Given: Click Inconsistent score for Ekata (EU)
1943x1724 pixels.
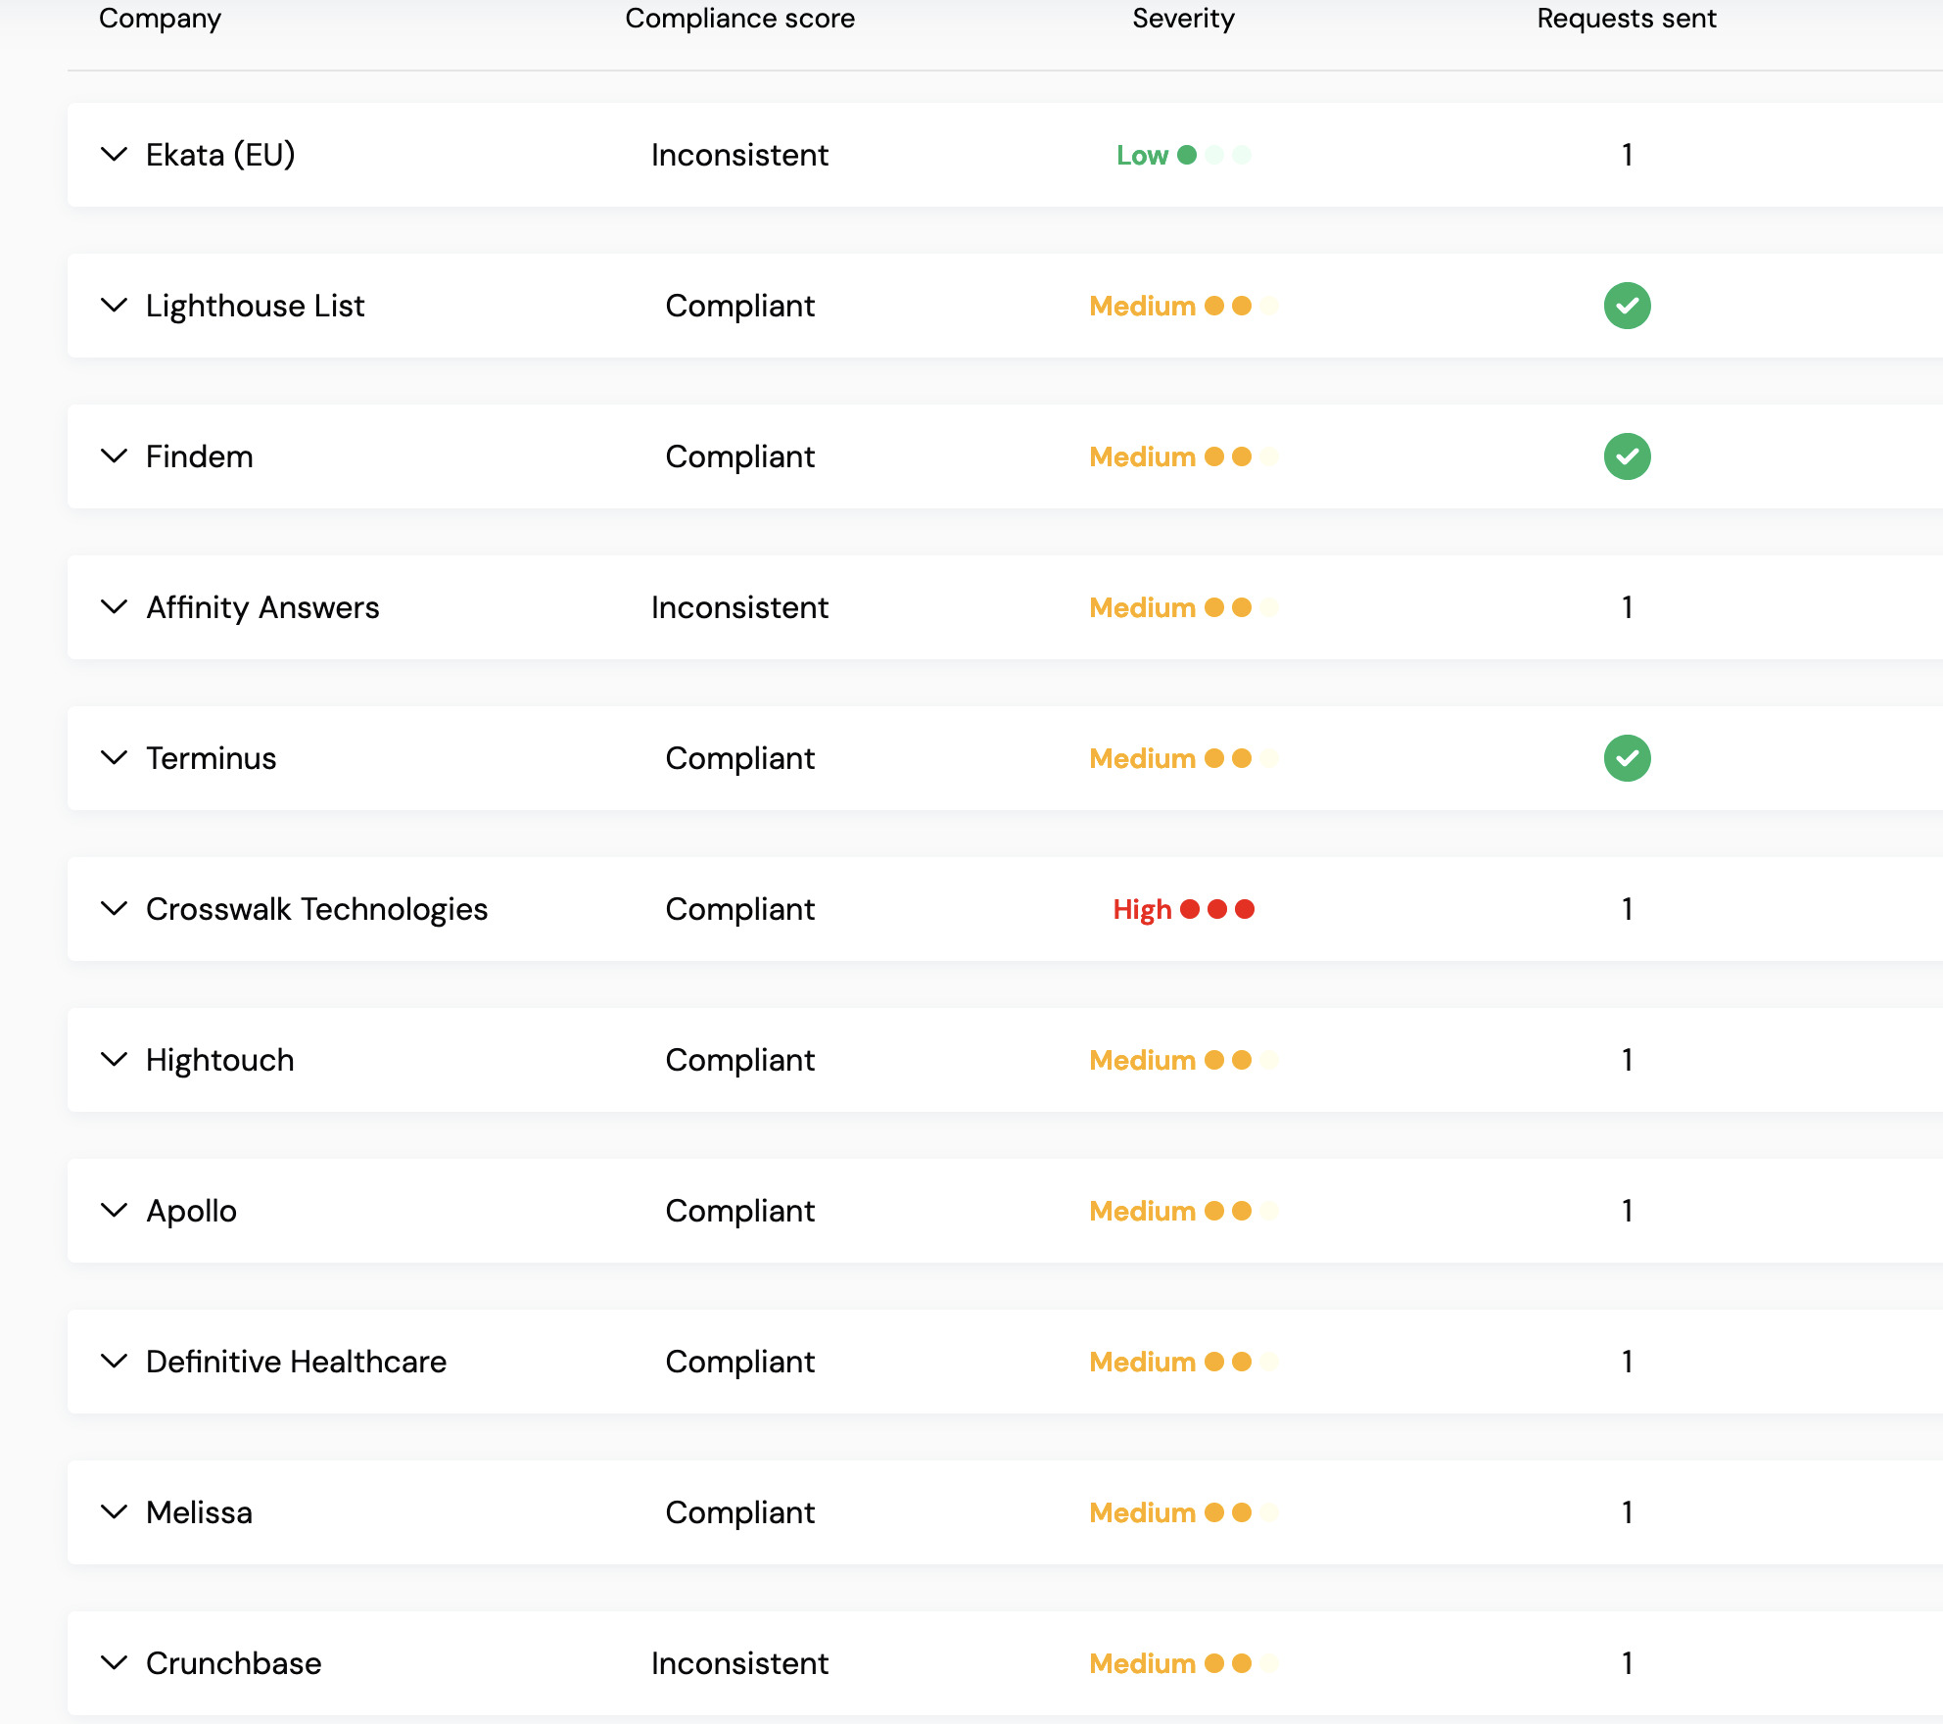Looking at the screenshot, I should click(739, 155).
